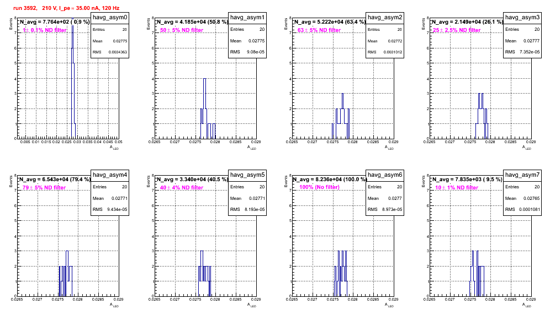550x315 pixels.
Task: Click RMS value 8.193e-05 in havg_asym5
Action: pyautogui.click(x=255, y=209)
